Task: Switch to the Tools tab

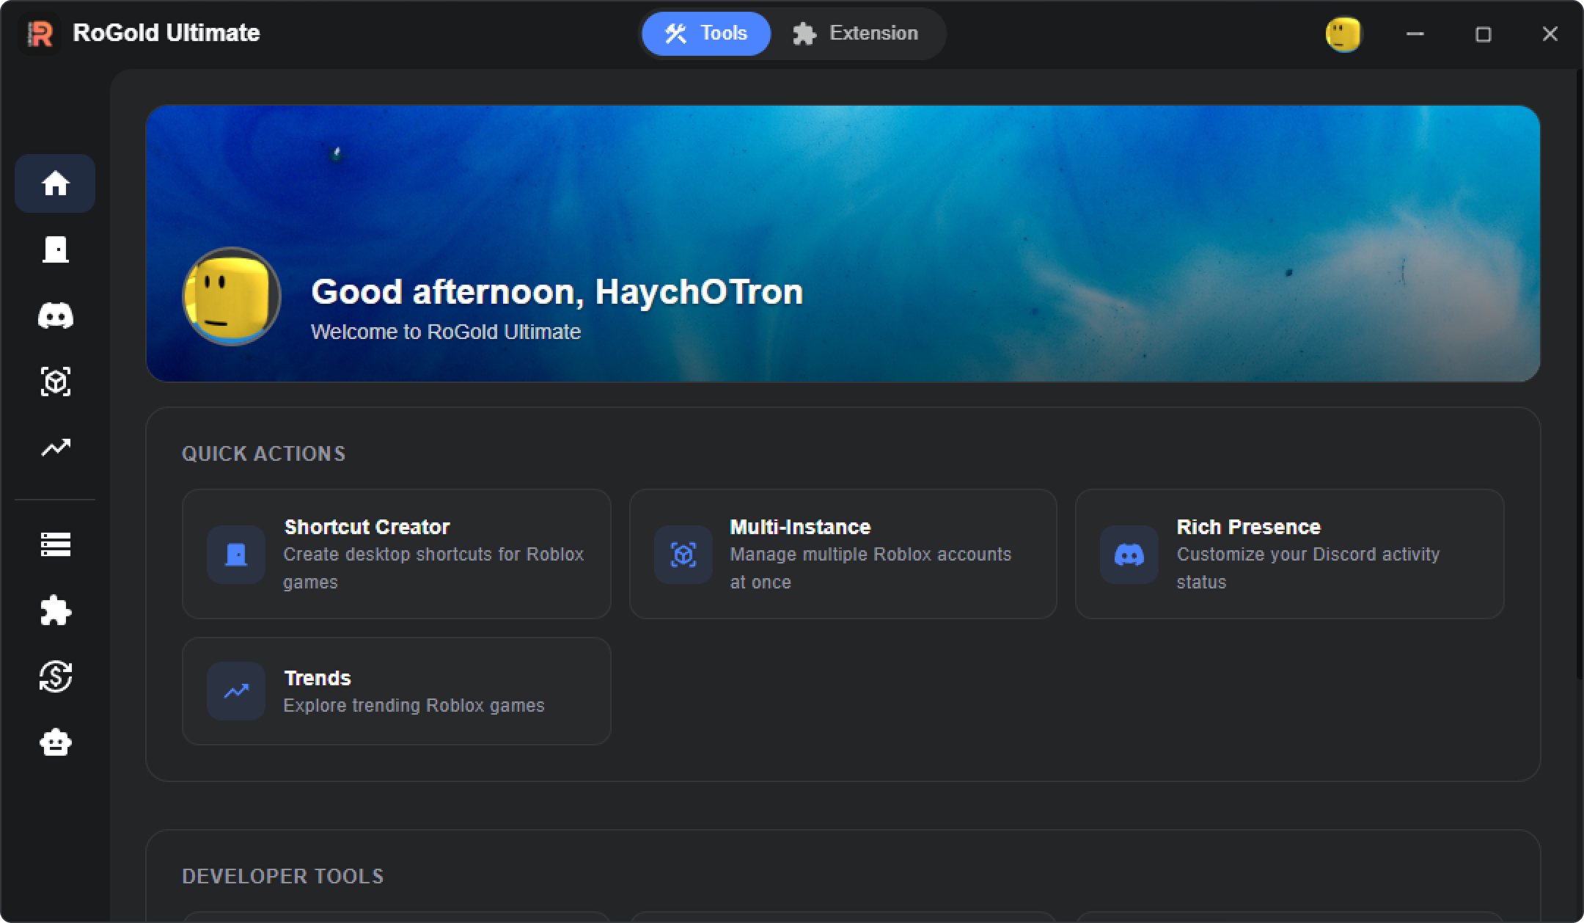Action: tap(706, 34)
